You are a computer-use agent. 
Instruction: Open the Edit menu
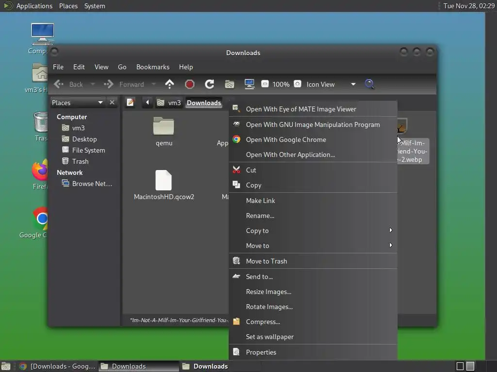[x=79, y=67]
